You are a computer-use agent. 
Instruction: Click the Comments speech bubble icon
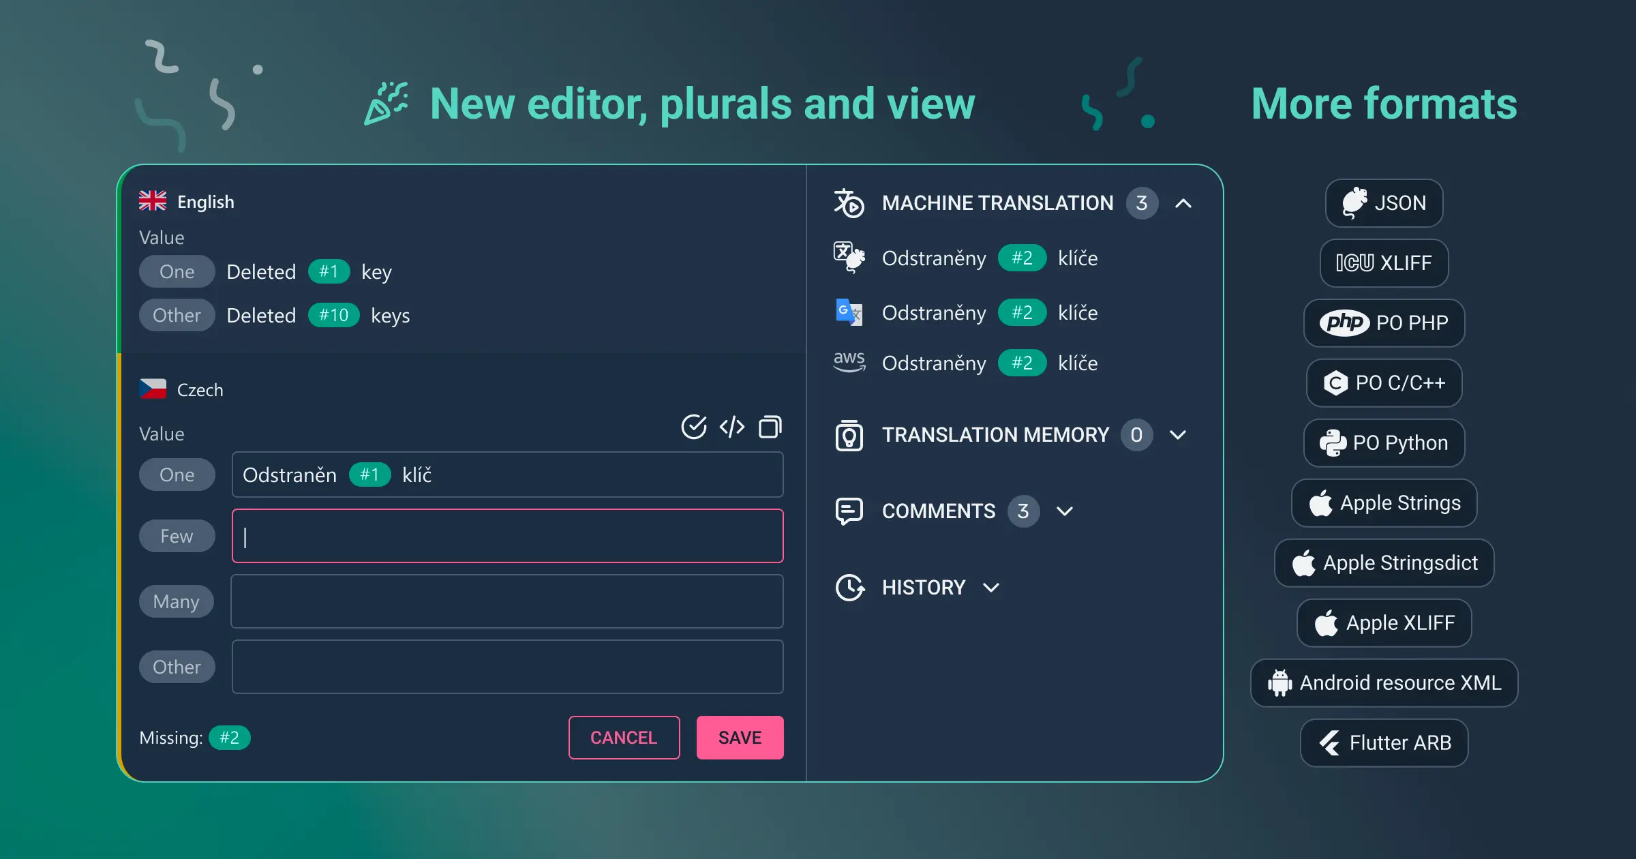click(x=849, y=511)
